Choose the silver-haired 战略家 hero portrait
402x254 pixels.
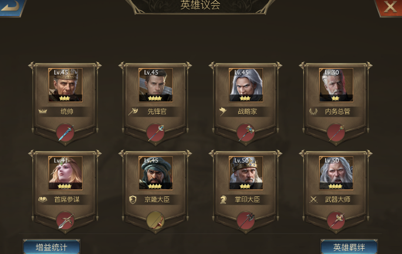coord(246,85)
